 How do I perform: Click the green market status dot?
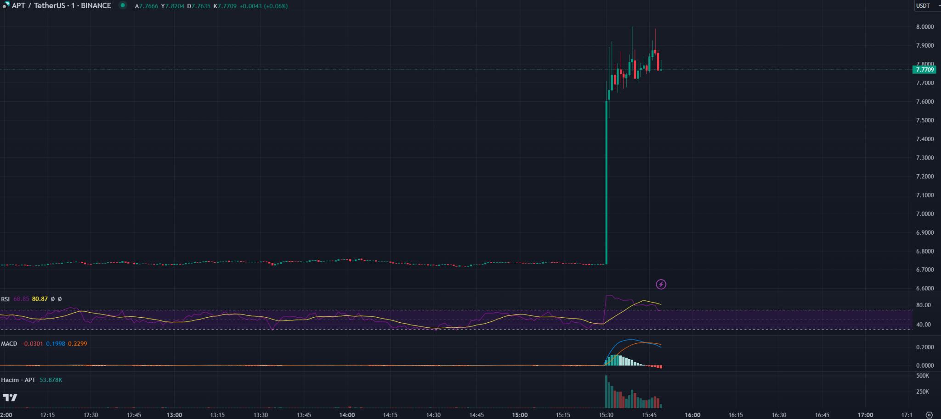point(123,6)
